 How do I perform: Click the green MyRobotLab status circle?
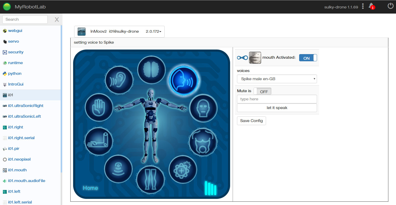coord(7,7)
